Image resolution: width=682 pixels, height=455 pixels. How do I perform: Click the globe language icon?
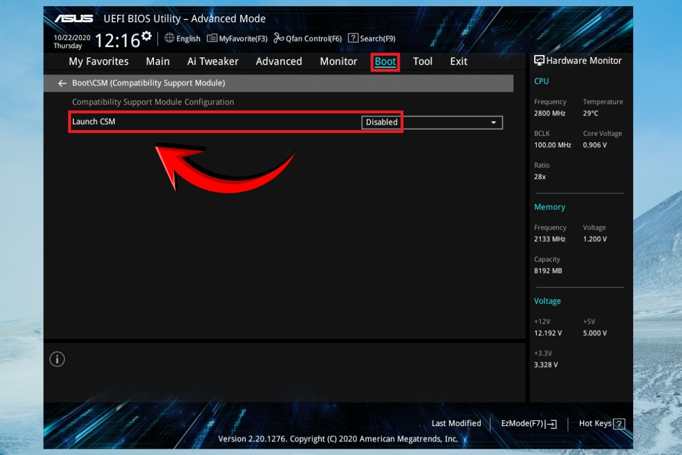point(169,38)
